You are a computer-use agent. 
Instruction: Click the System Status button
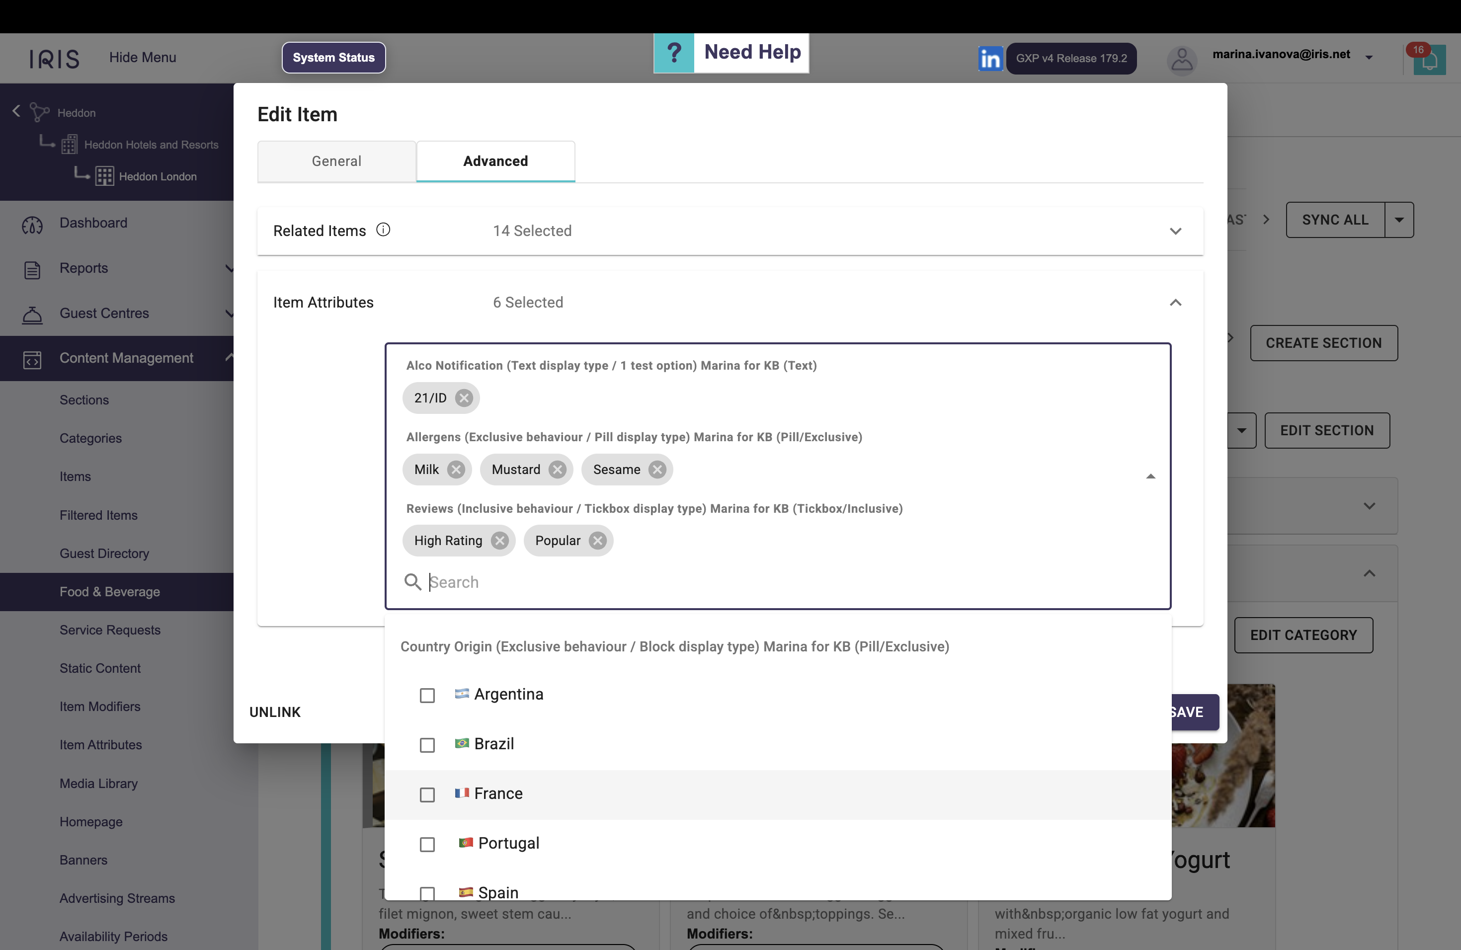tap(333, 58)
